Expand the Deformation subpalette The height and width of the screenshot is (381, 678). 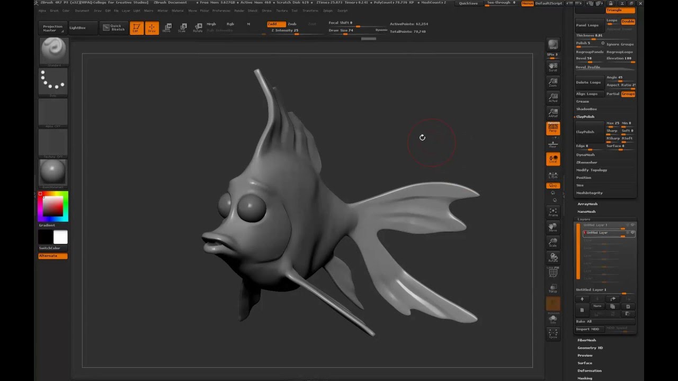590,371
